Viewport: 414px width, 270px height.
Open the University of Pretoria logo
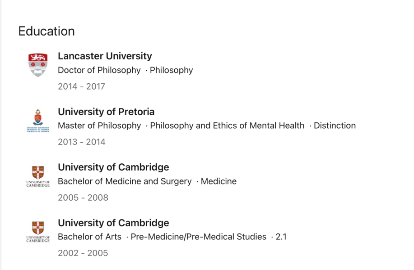pos(38,120)
